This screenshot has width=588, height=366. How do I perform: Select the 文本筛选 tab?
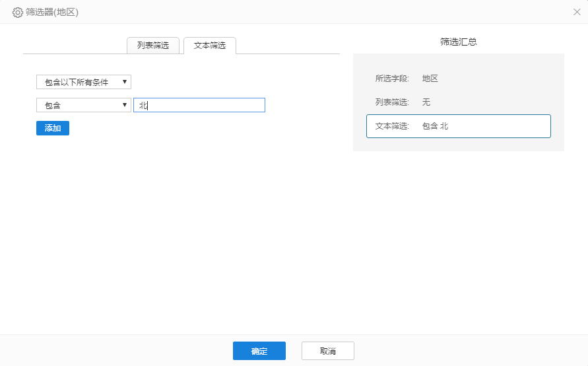pos(210,46)
